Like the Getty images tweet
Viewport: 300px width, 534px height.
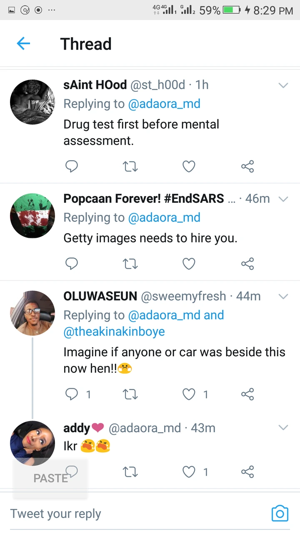click(189, 264)
